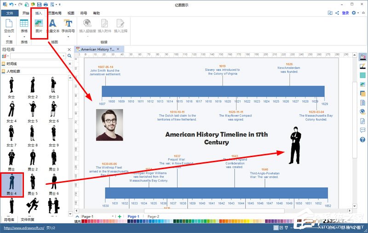
Task: Open the hyperlink globe side panel icon
Action: (362, 112)
